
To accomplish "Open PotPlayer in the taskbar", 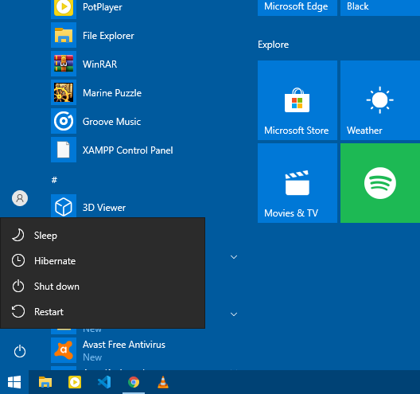I will tap(75, 382).
